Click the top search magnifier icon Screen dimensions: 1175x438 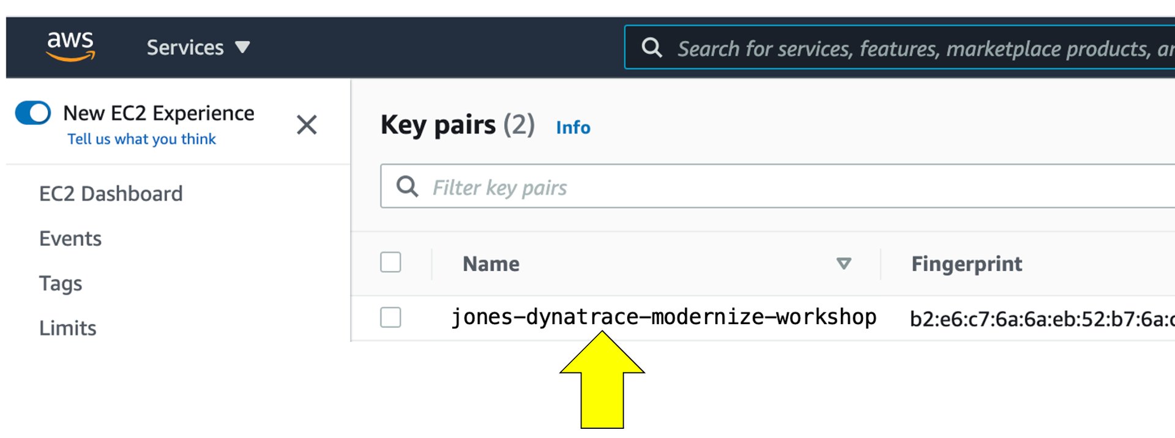[652, 48]
